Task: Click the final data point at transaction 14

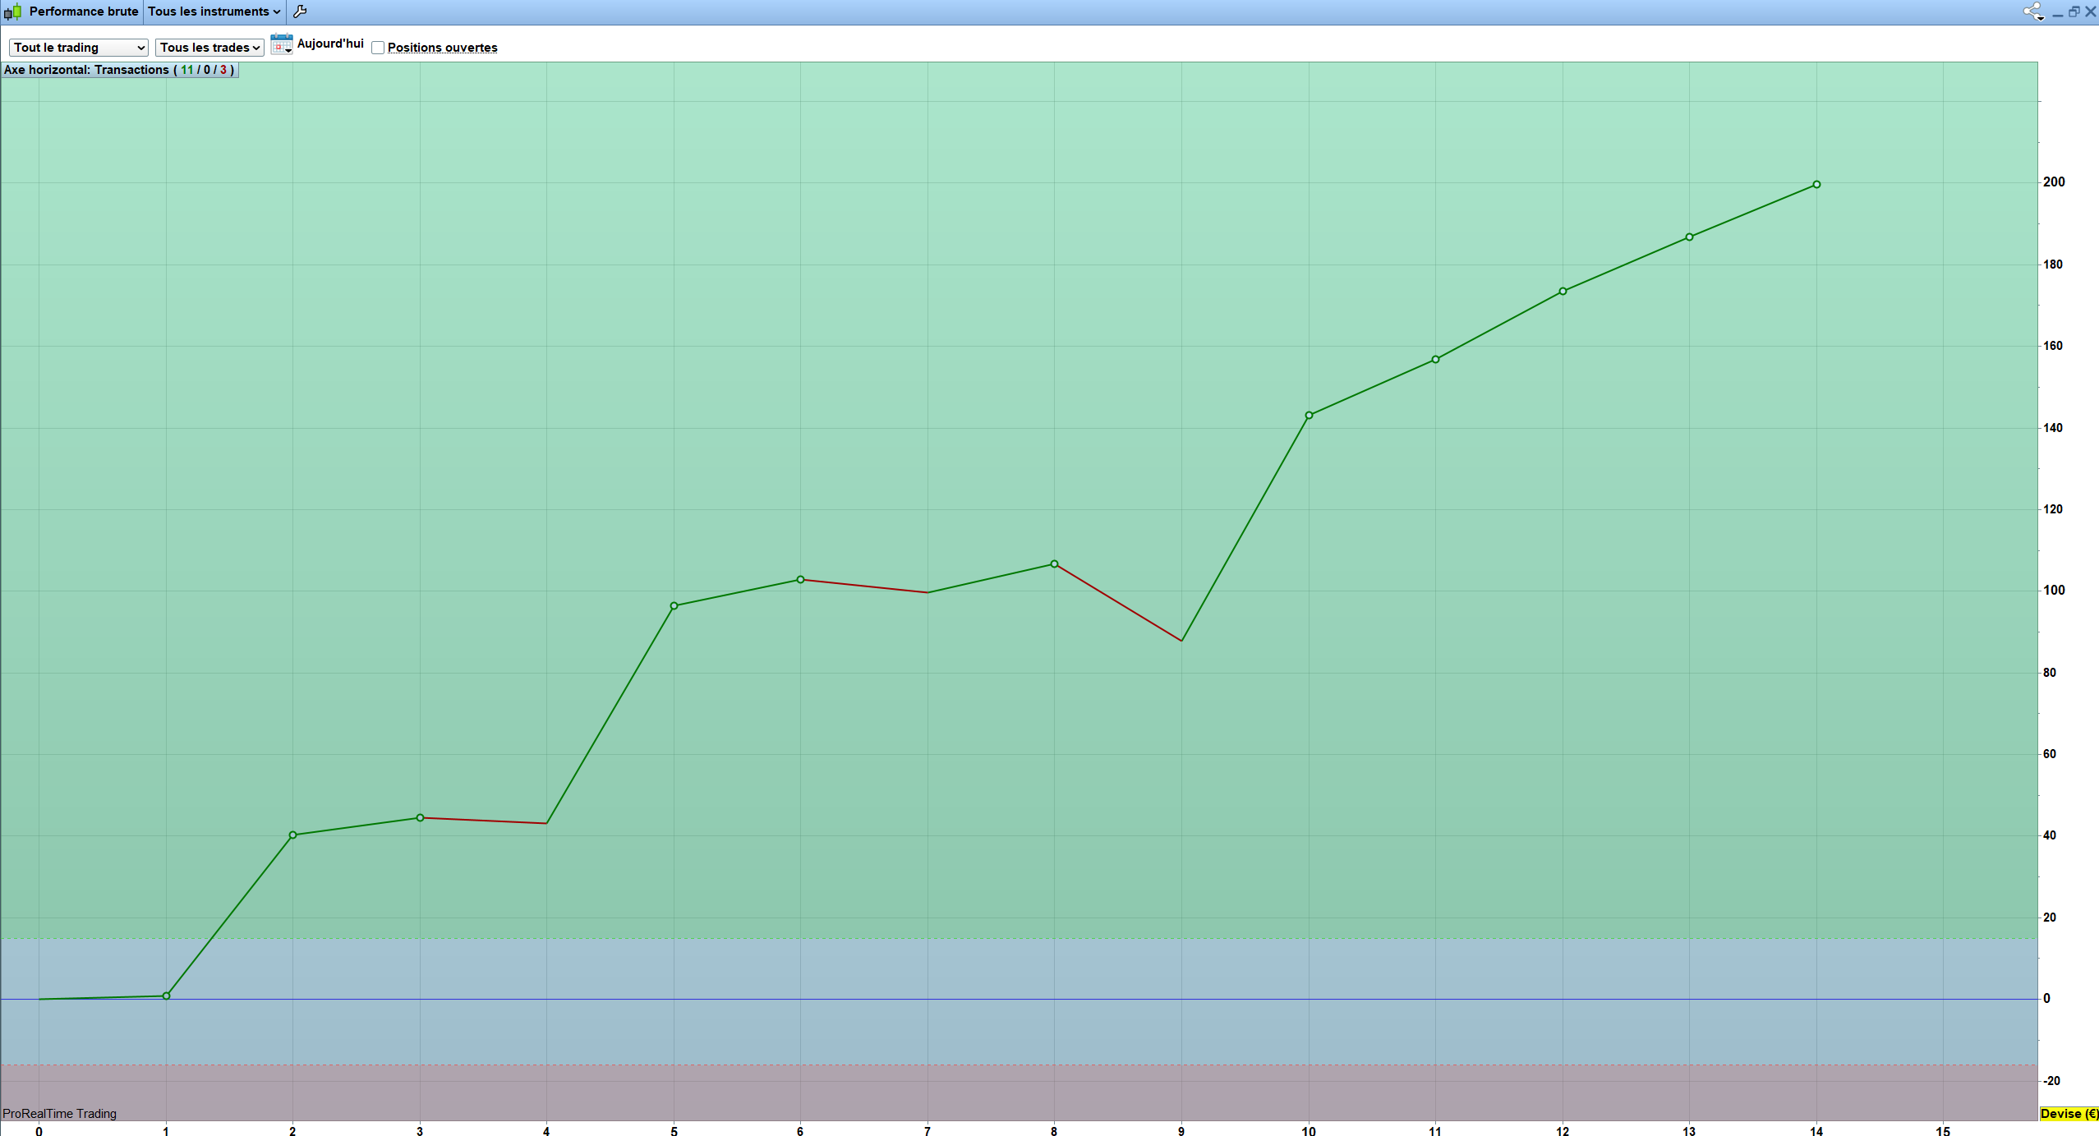Action: click(1816, 185)
